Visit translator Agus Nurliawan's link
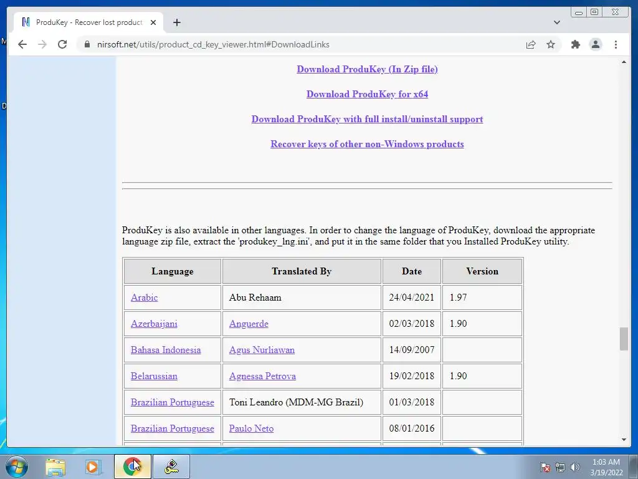The height and width of the screenshot is (479, 638). click(x=262, y=350)
